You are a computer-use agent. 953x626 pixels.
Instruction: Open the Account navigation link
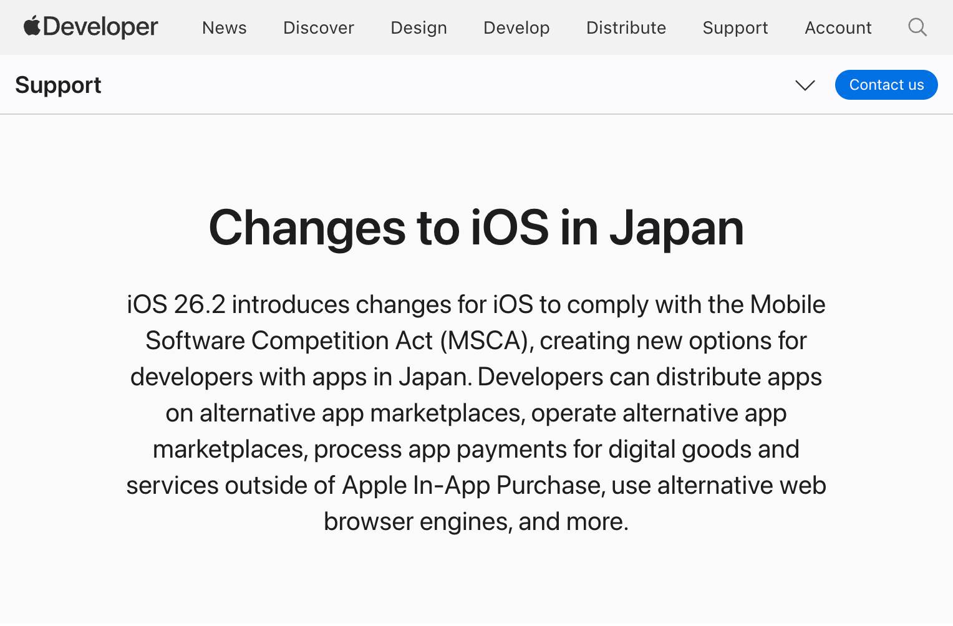pos(838,28)
